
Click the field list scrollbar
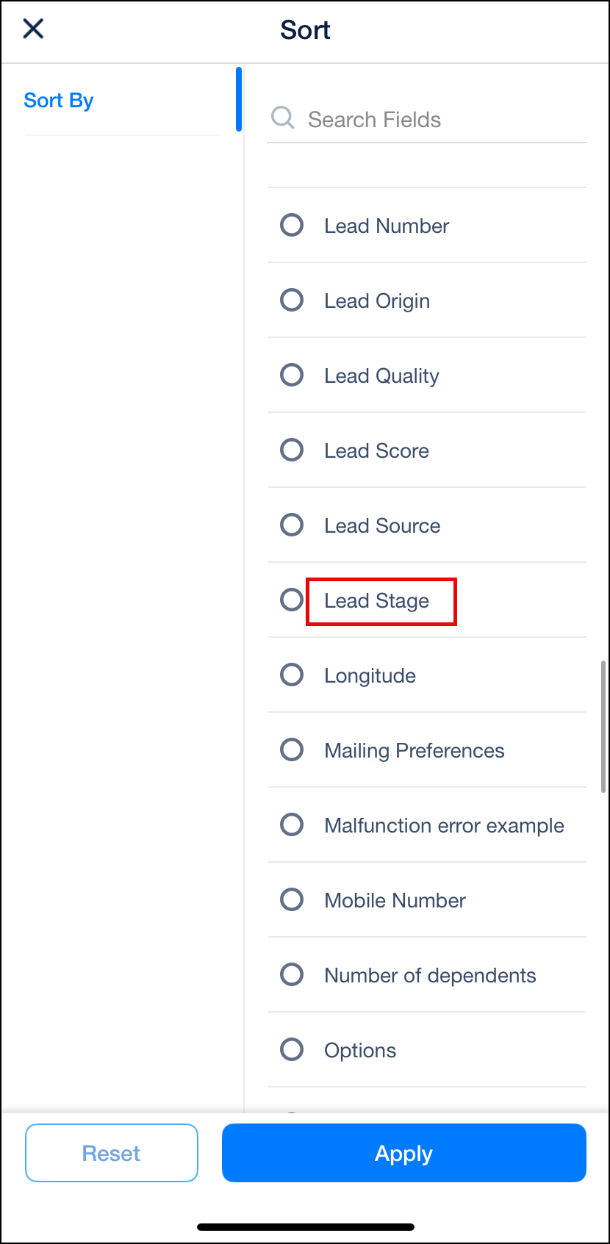pyautogui.click(x=603, y=726)
